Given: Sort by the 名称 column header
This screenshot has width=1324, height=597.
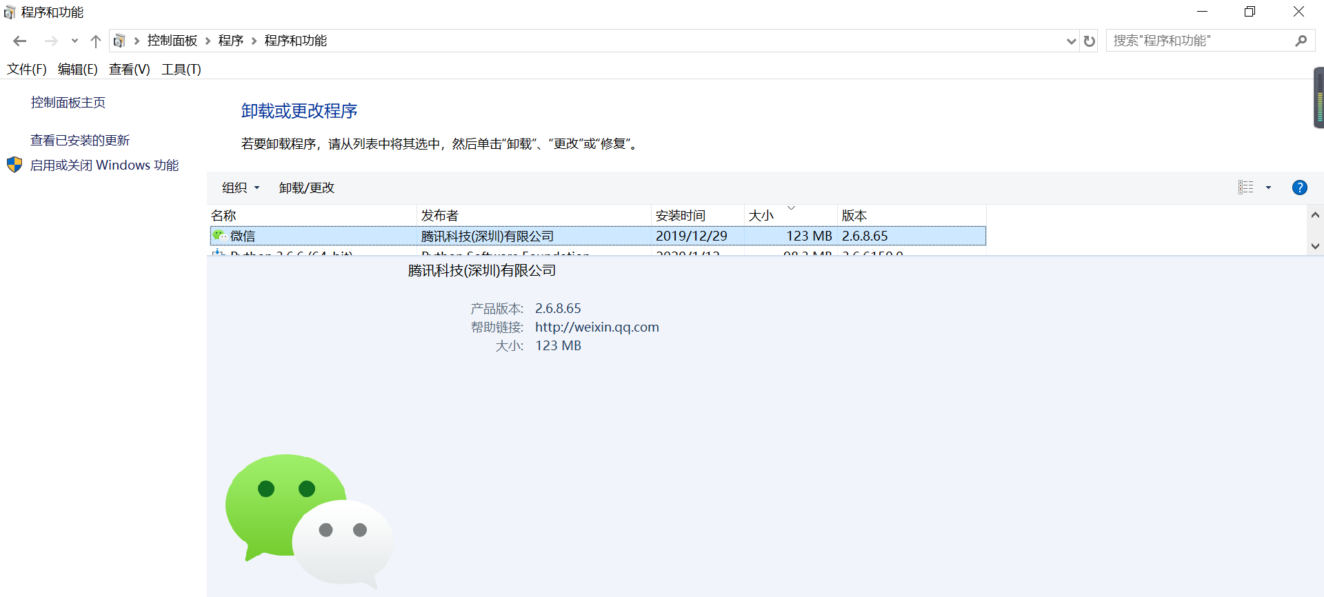Looking at the screenshot, I should (x=312, y=216).
